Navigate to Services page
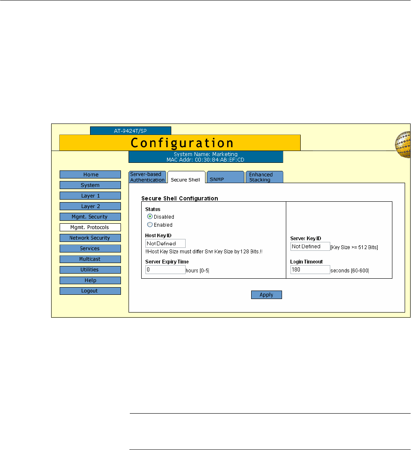The width and height of the screenshot is (411, 450). (x=90, y=249)
